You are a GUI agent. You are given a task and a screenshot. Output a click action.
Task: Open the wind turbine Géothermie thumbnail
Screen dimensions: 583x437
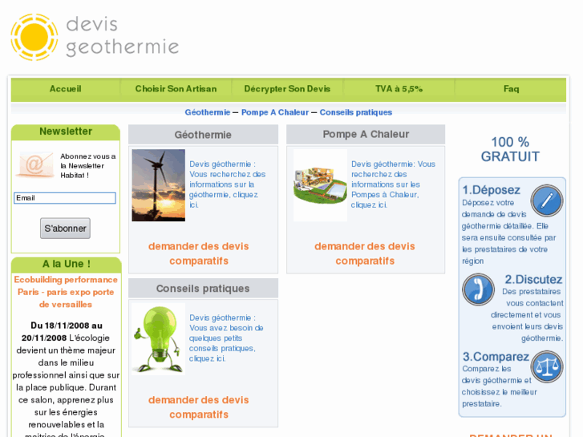tap(159, 185)
